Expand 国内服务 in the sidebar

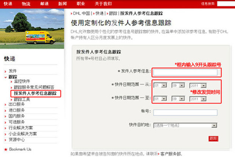pyautogui.click(x=17, y=116)
